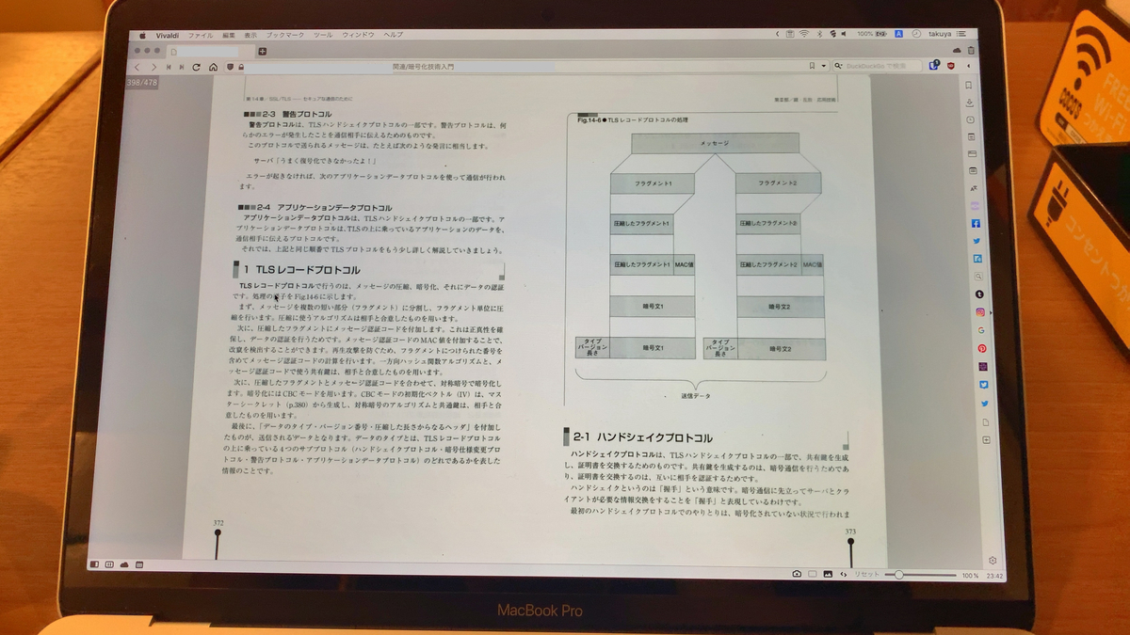Viewport: 1130px width, 635px height.
Task: Open Downloads panel in side panel
Action: pos(971,103)
